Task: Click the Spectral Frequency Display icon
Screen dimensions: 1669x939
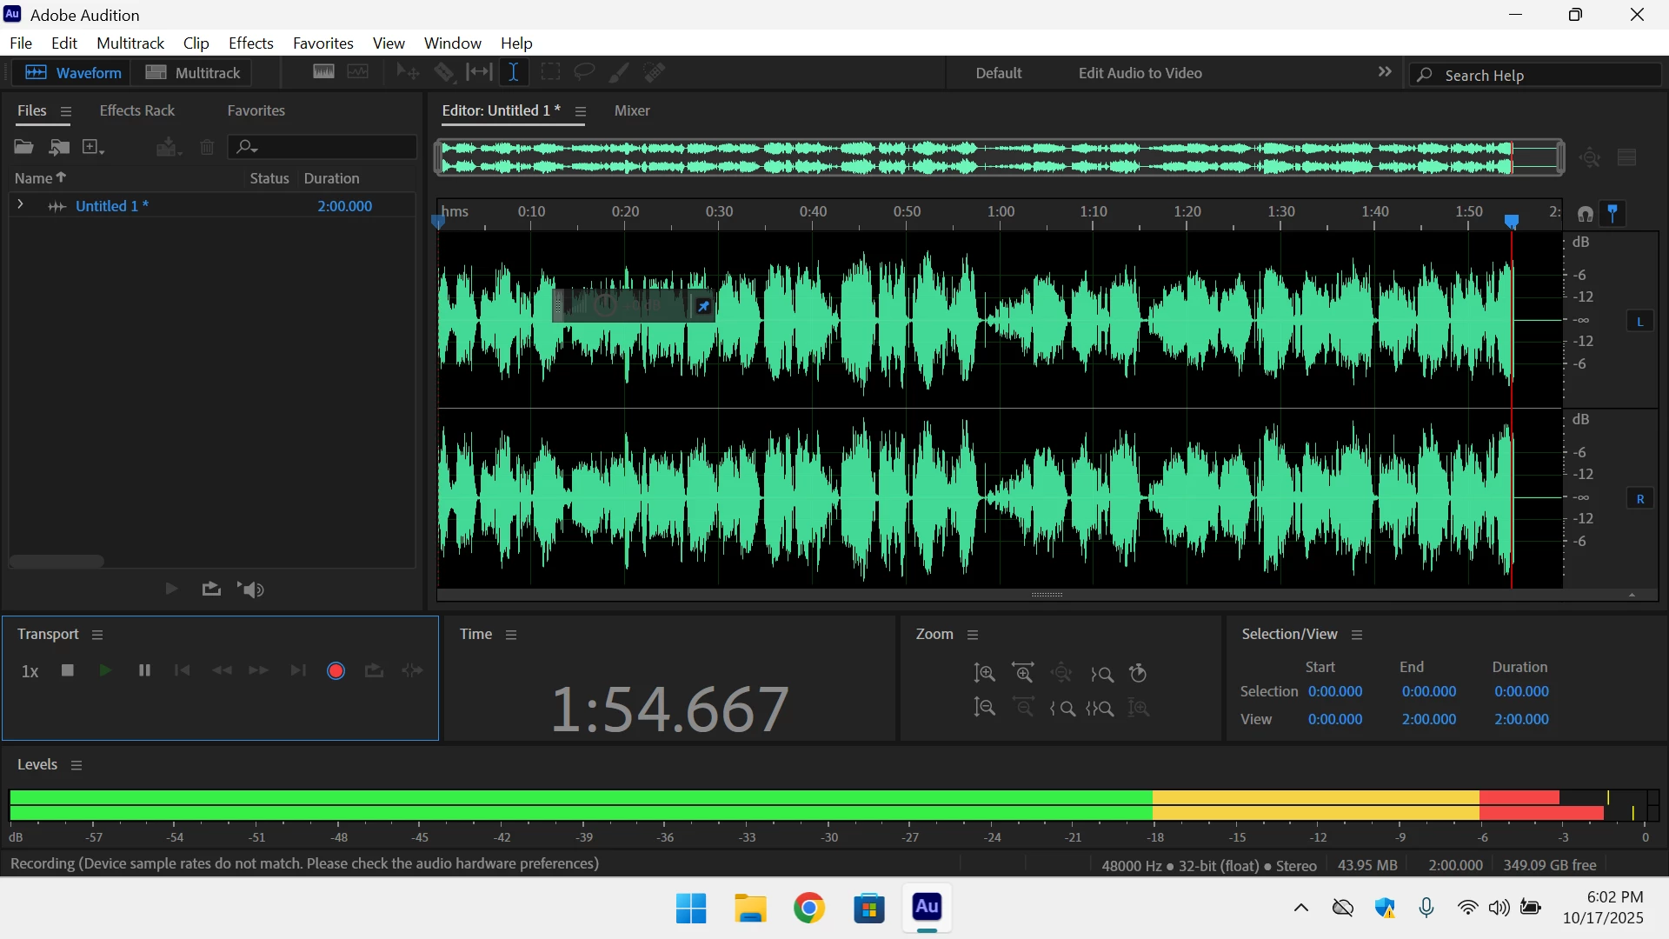Action: [x=323, y=73]
